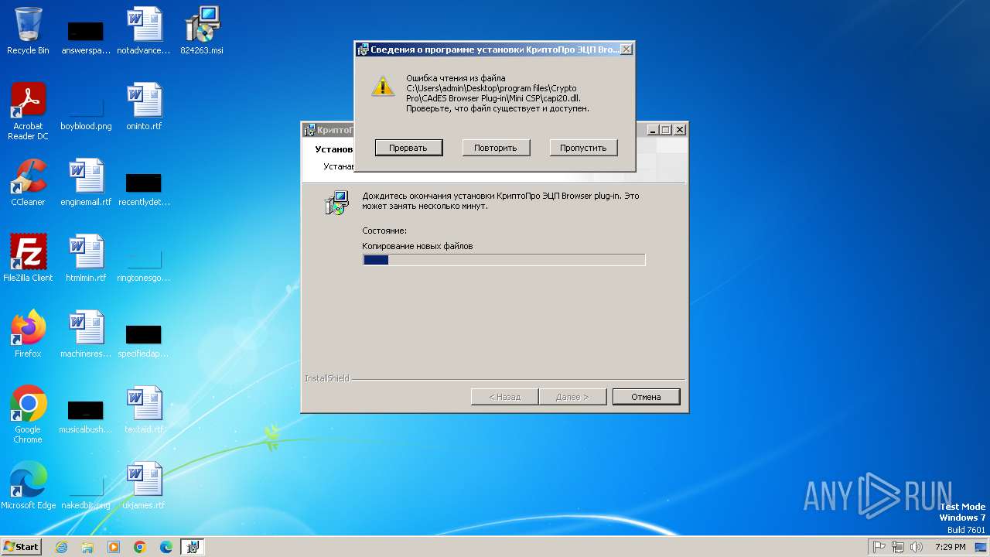Minimize the КриптоПро installer window
The height and width of the screenshot is (557, 990).
point(653,130)
